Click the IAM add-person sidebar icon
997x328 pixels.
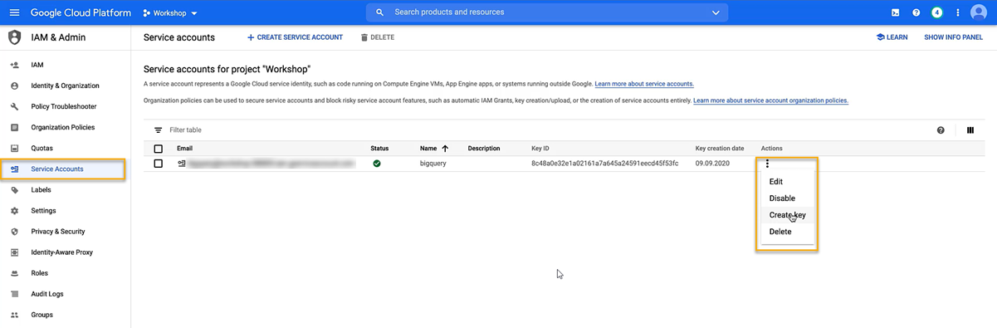tap(14, 65)
